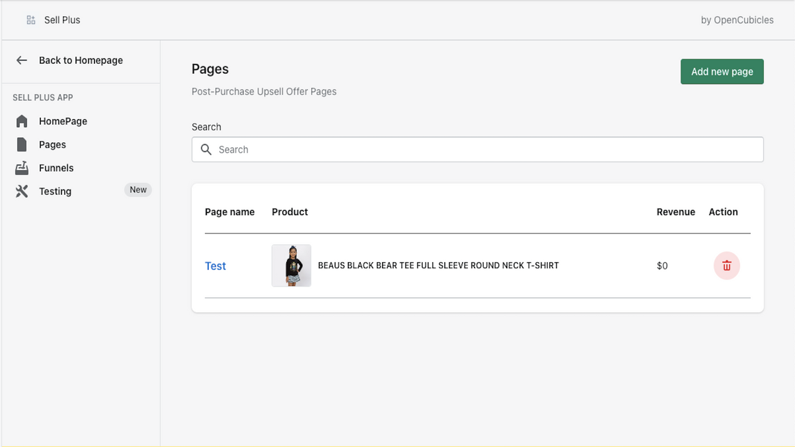This screenshot has width=795, height=447.
Task: Click the Sell Plus app logo icon
Action: [30, 19]
